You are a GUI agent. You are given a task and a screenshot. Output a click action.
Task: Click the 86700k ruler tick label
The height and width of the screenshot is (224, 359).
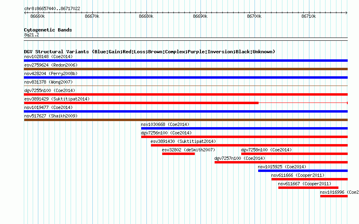point(254,16)
